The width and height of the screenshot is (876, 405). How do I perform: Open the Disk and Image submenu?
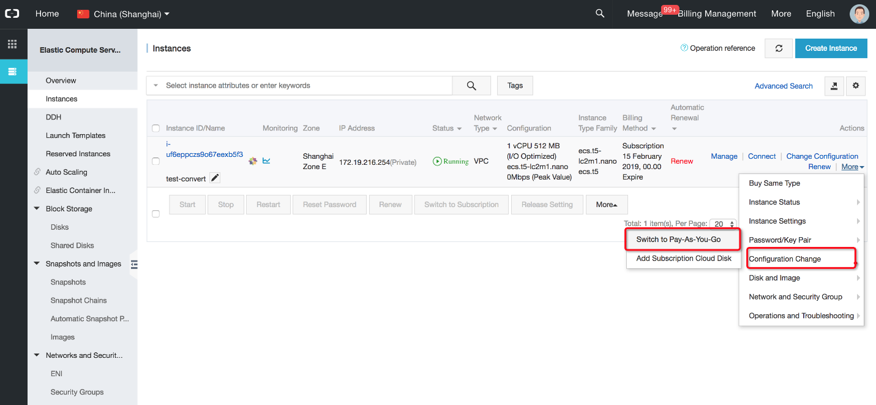(x=801, y=278)
